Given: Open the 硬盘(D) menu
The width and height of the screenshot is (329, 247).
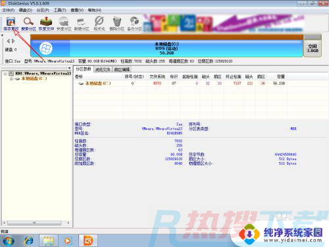Looking at the screenshot, I should click(26, 10).
